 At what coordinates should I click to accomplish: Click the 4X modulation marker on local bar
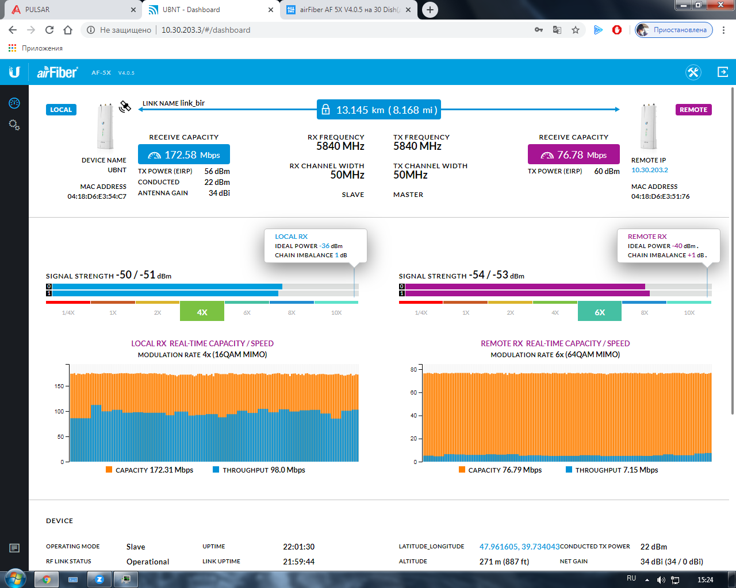202,312
